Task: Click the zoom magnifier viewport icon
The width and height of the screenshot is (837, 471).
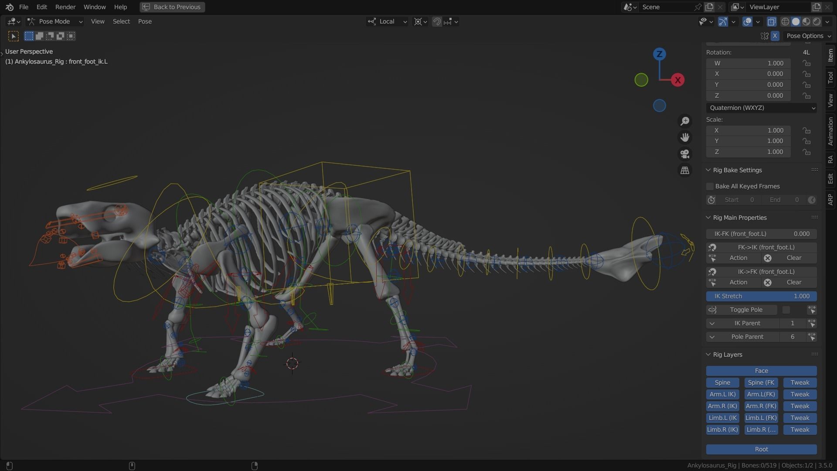Action: [x=685, y=121]
